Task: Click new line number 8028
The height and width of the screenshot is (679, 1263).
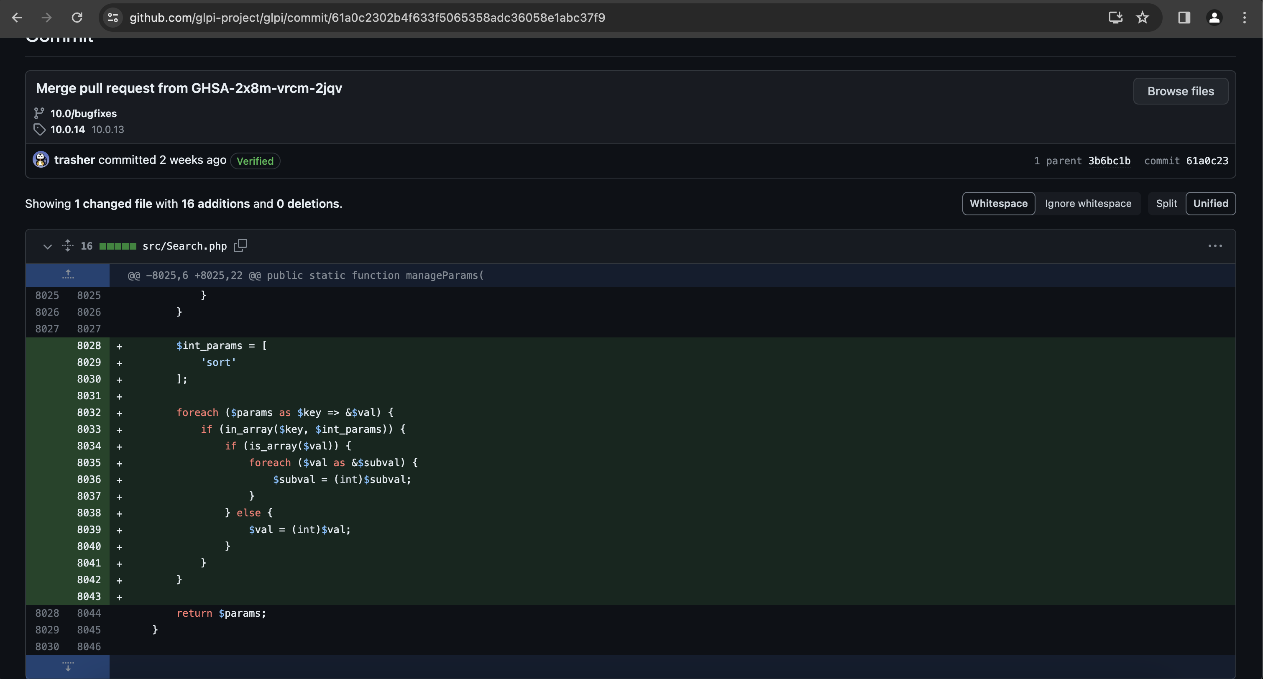Action: [x=89, y=346]
